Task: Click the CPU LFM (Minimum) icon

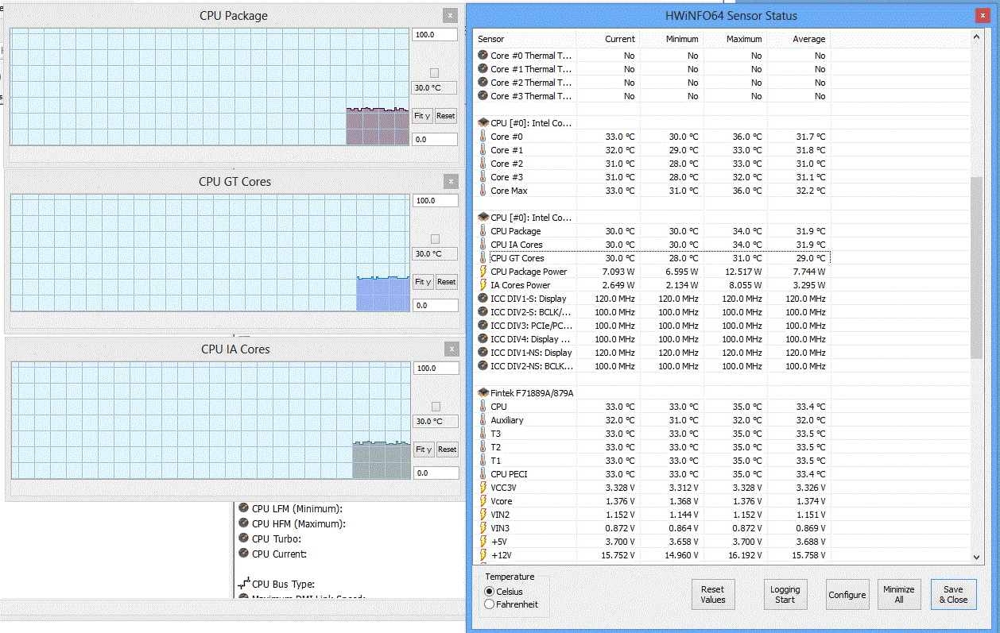Action: [x=244, y=508]
